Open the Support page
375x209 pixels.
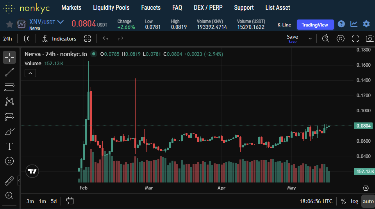(244, 8)
